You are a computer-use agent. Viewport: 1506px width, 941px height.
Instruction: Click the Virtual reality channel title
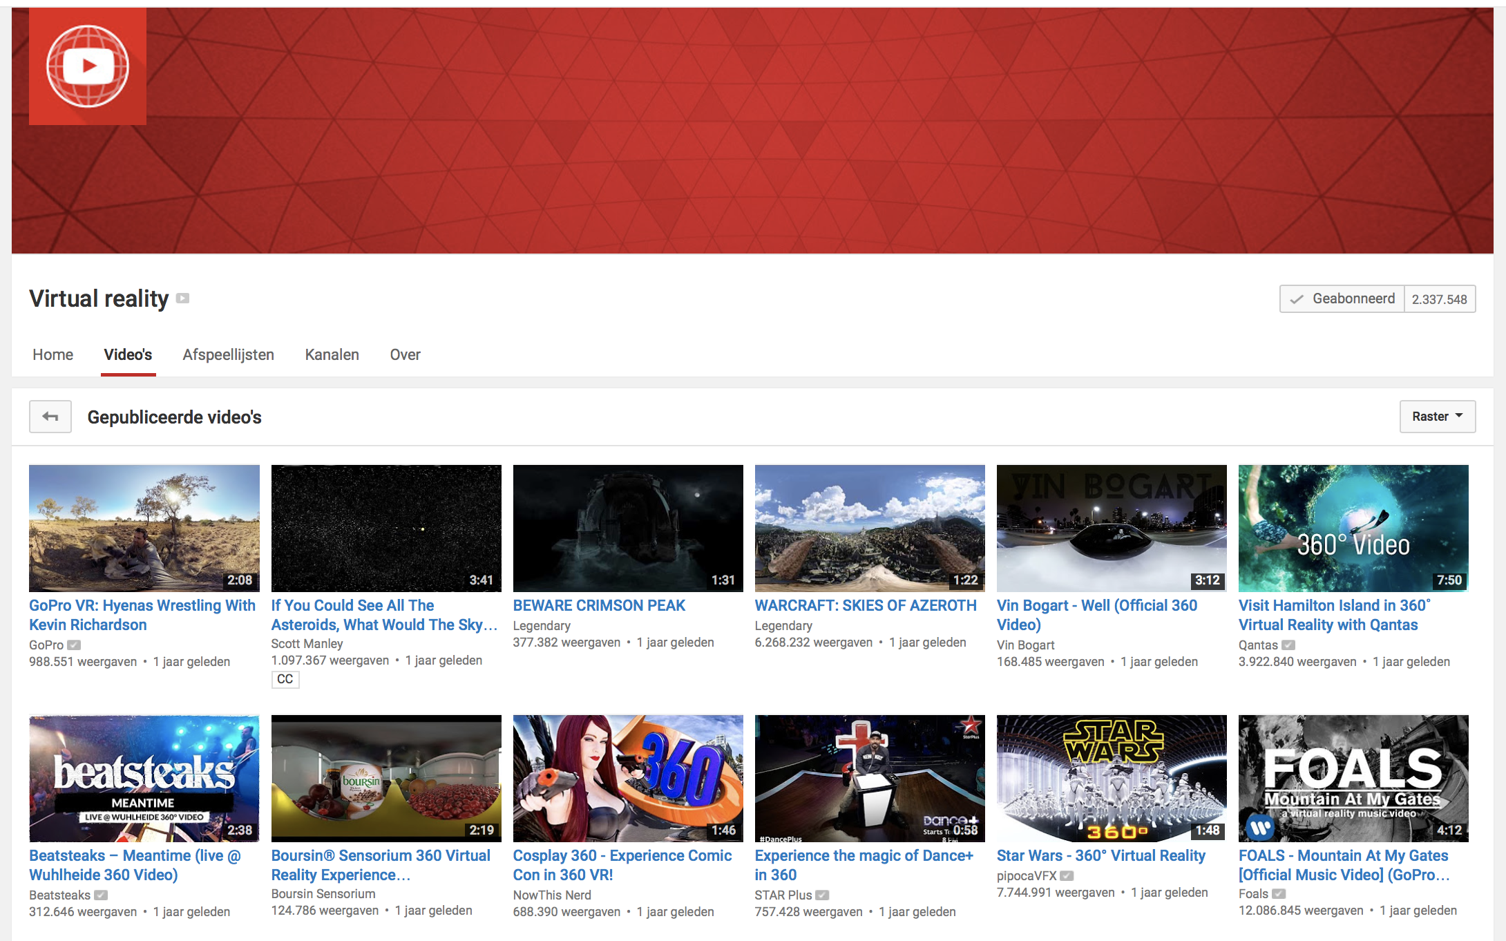[99, 298]
